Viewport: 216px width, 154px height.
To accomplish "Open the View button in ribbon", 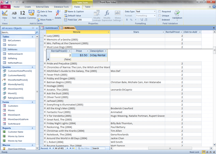I will pos(5,15).
